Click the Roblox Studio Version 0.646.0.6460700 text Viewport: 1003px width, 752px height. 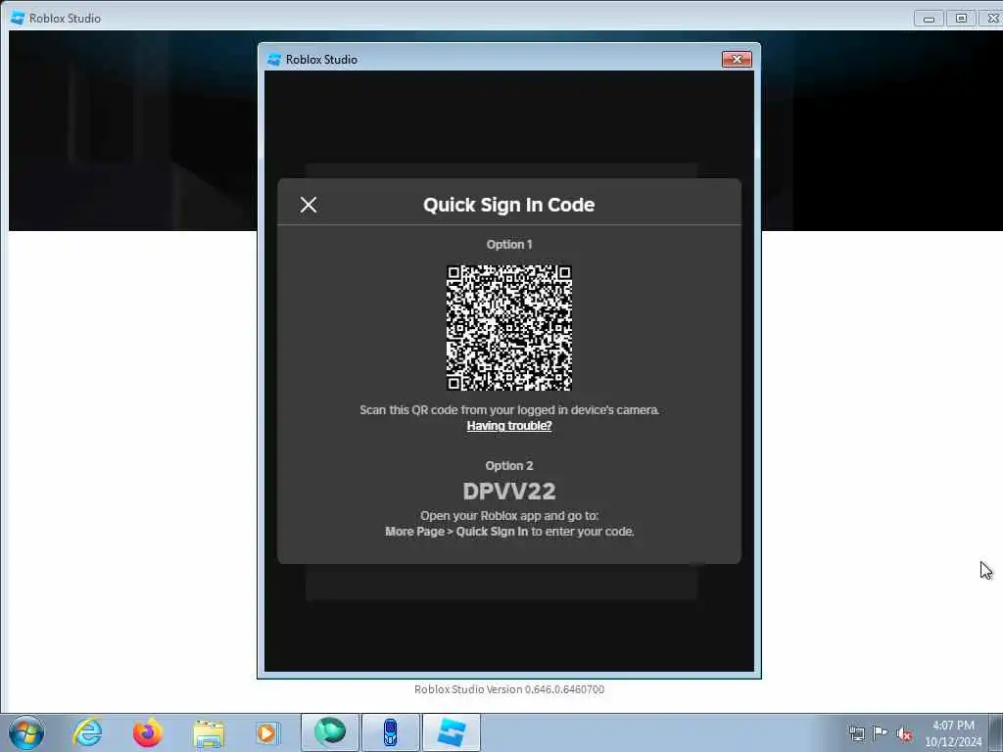509,689
